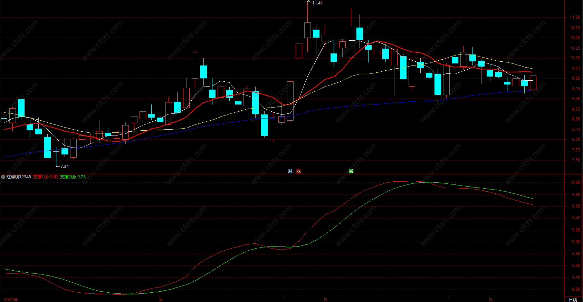Viewport: 583px width, 302px height.
Task: Click the 9.00 price axis label in main chart
Action: point(576,99)
